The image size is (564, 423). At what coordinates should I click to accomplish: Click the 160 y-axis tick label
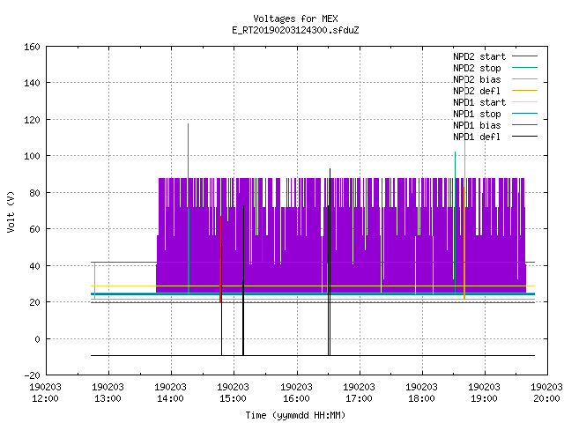click(x=32, y=47)
